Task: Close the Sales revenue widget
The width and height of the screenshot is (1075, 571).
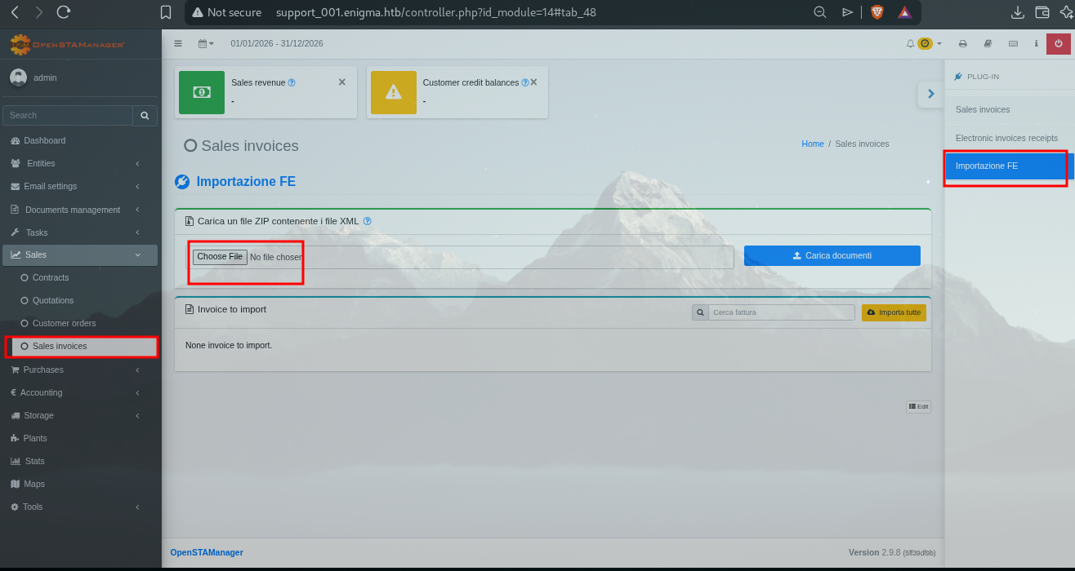Action: [341, 82]
